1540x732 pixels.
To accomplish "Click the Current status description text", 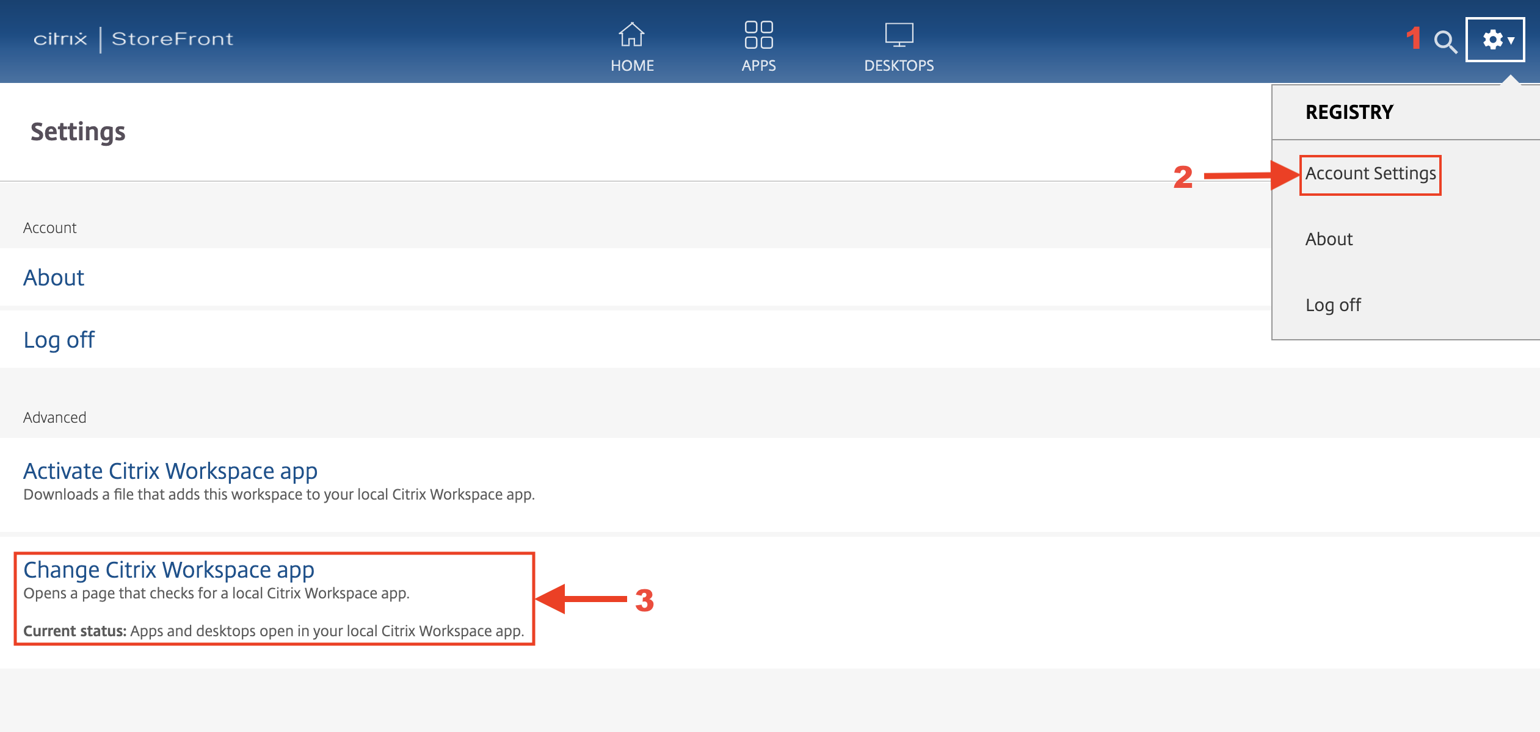I will (274, 631).
